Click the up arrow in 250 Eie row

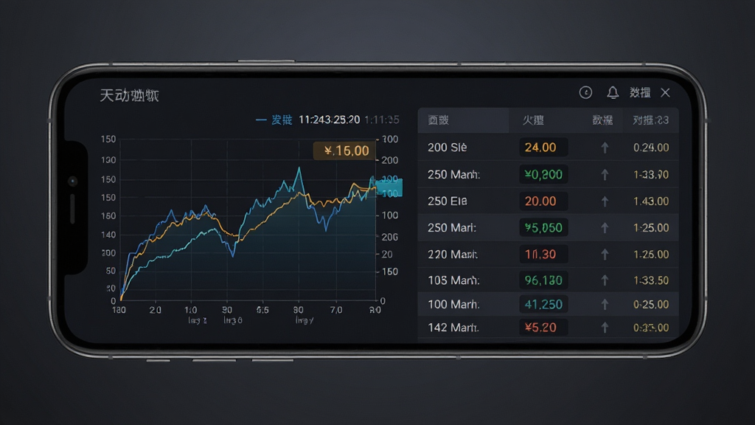click(x=605, y=201)
